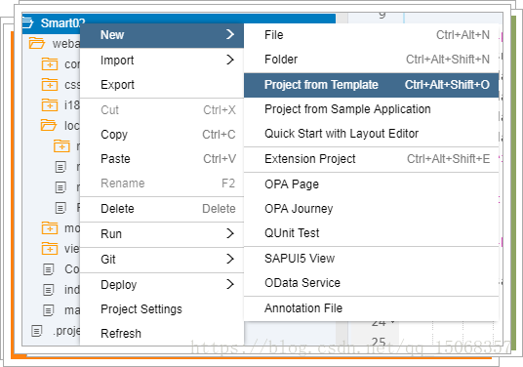523x367 pixels.
Task: Click the vie folder plus icon
Action: coord(50,249)
